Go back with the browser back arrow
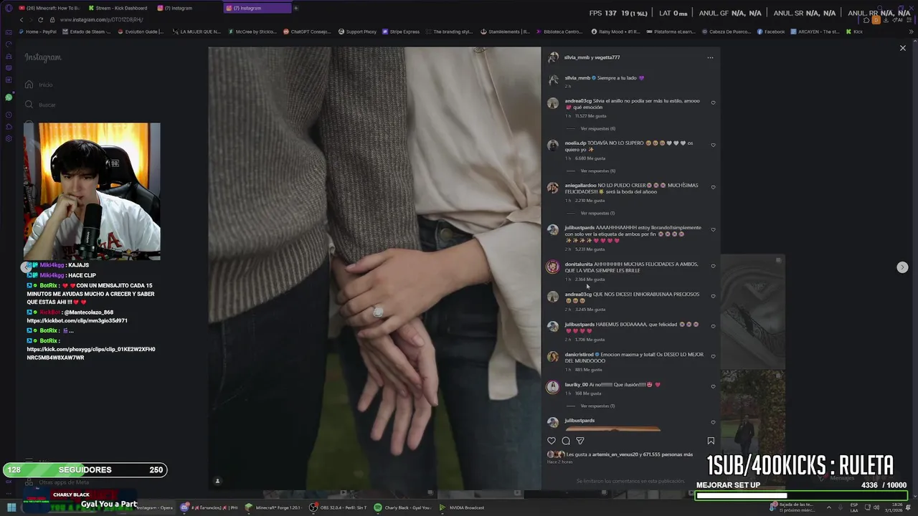The image size is (918, 516). 22,19
